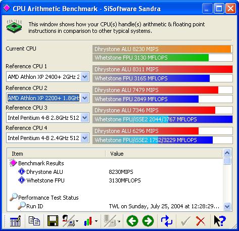The height and width of the screenshot is (231, 239).
Task: Select highlighted AMD Athlon XP 2200+ field
Action: click(43, 98)
